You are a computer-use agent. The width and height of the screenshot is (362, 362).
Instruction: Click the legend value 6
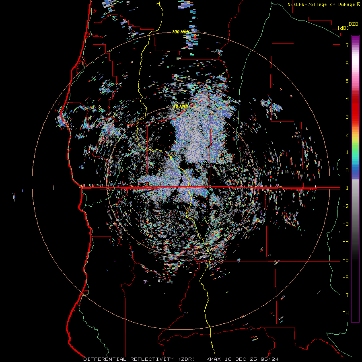click(x=347, y=63)
